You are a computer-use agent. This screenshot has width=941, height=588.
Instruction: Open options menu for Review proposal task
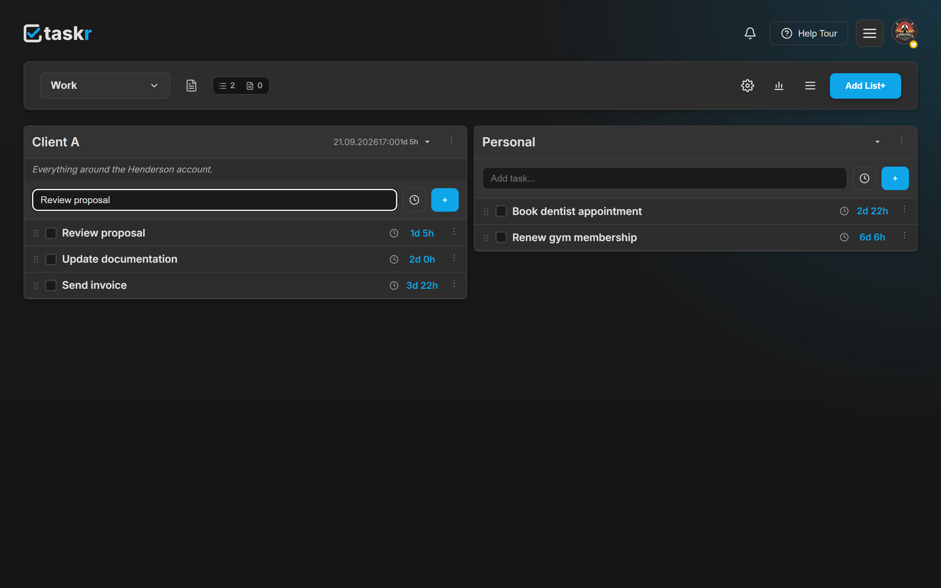pos(454,232)
